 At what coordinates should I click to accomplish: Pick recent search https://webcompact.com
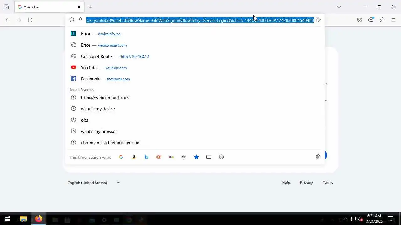(x=195, y=97)
